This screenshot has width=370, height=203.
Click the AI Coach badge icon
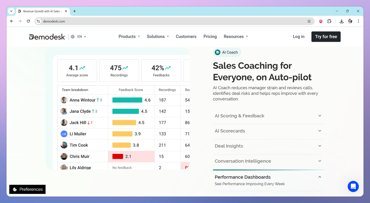click(x=218, y=52)
